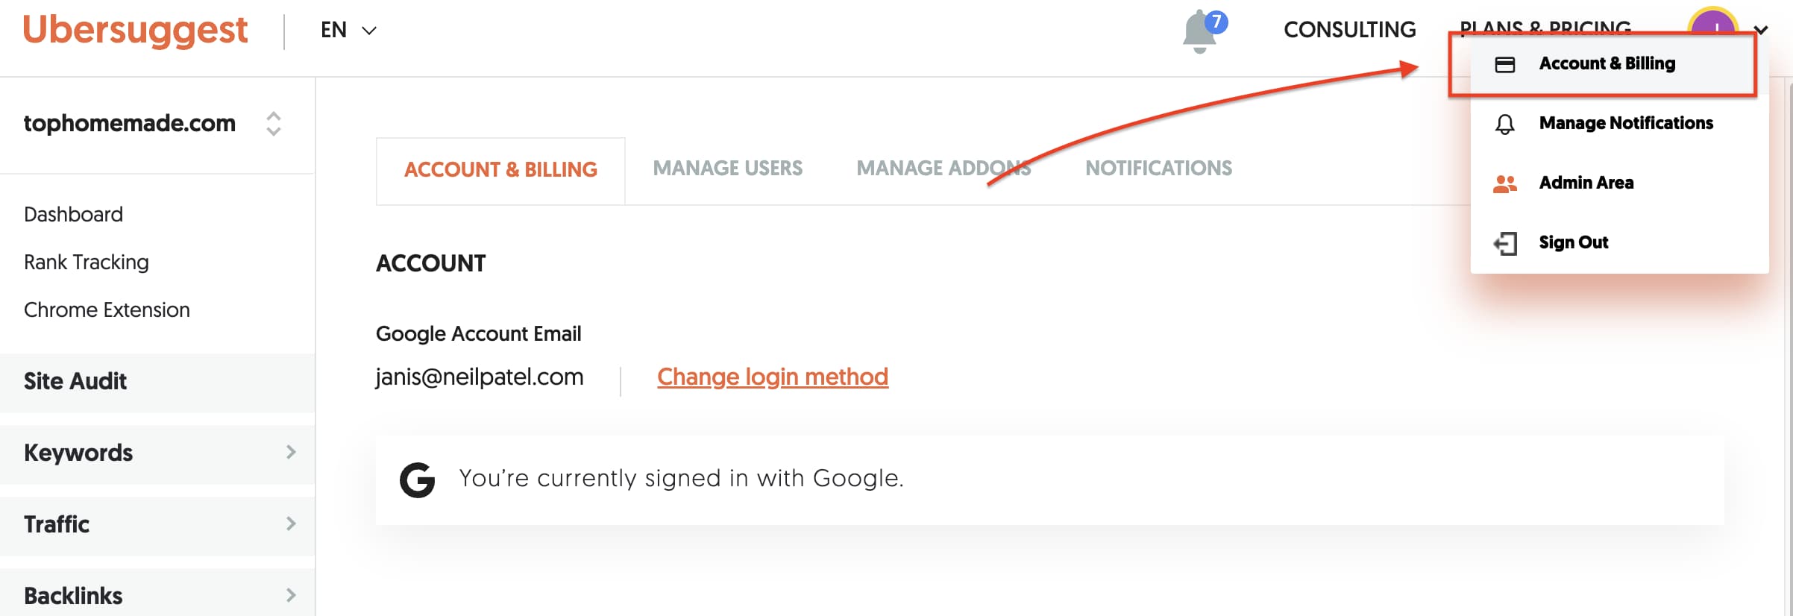The height and width of the screenshot is (616, 1793).
Task: Go to Rank Tracking in sidebar
Action: tap(87, 263)
